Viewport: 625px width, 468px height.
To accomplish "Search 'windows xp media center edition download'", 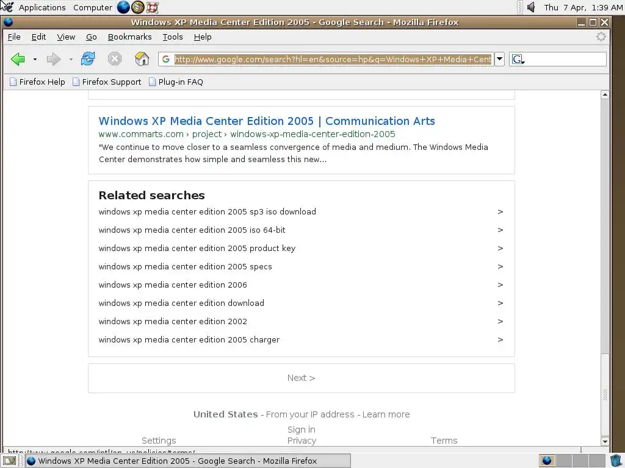I will coord(181,303).
